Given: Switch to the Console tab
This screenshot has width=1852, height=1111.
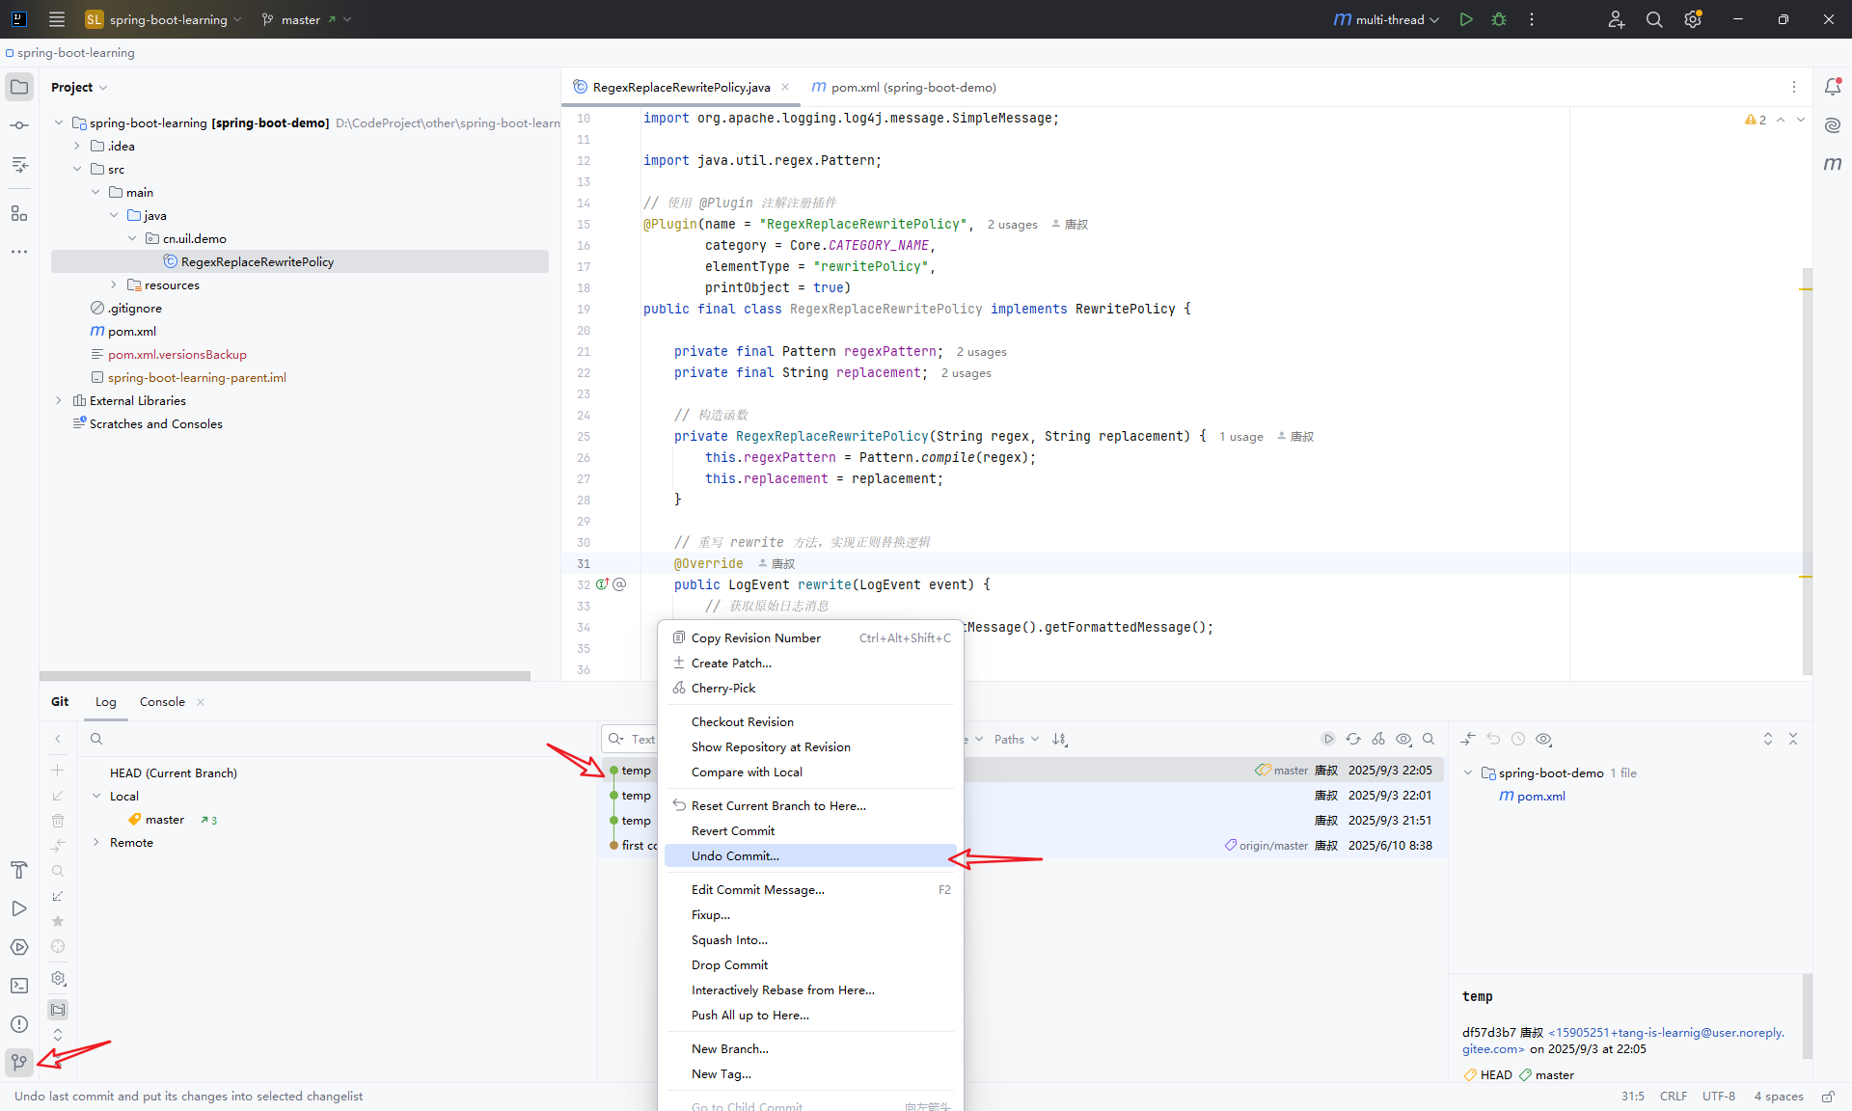Looking at the screenshot, I should tap(162, 701).
